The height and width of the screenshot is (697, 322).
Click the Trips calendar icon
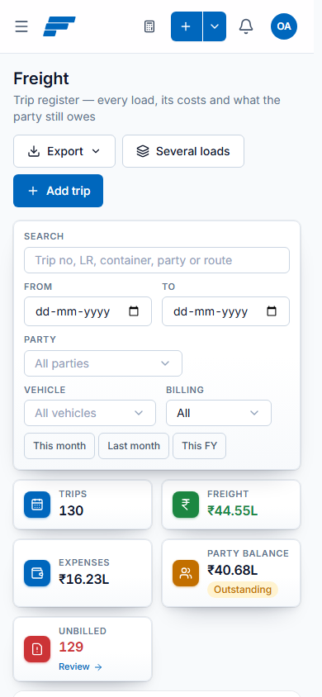(x=37, y=505)
